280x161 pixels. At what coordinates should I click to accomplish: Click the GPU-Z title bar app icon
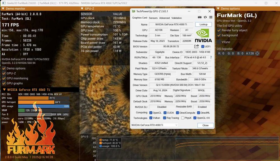click(133, 11)
